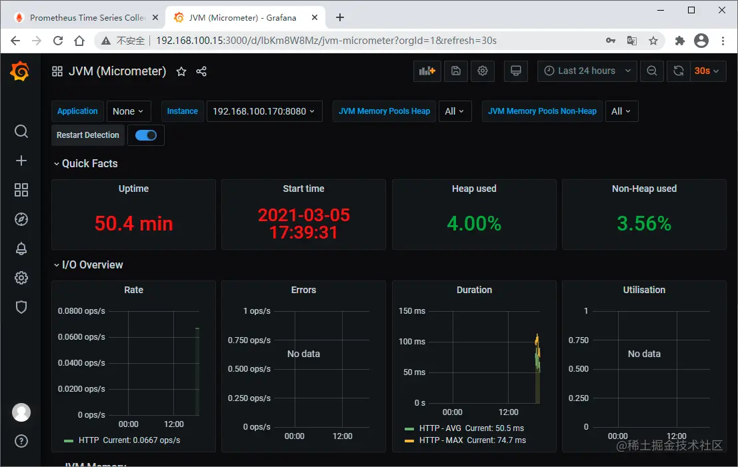Go to browser home page
The width and height of the screenshot is (738, 467).
(x=79, y=41)
